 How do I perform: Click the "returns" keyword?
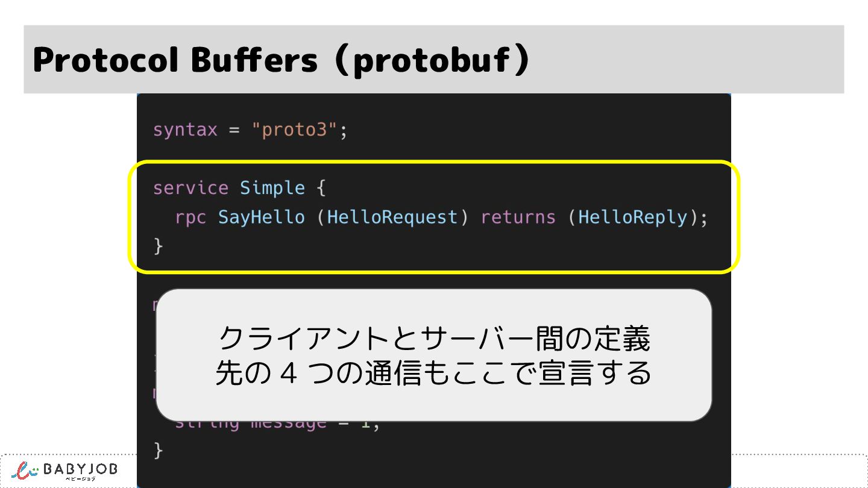click(518, 217)
